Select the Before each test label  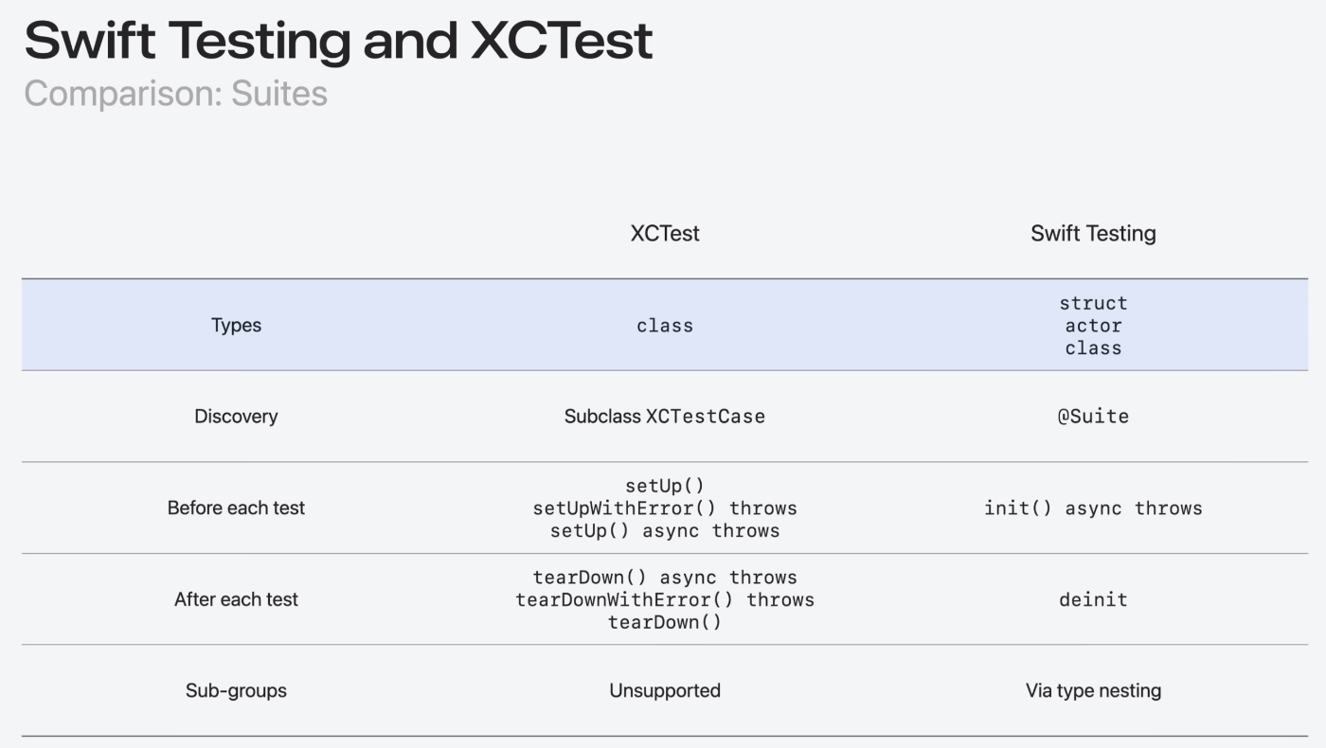coord(236,508)
